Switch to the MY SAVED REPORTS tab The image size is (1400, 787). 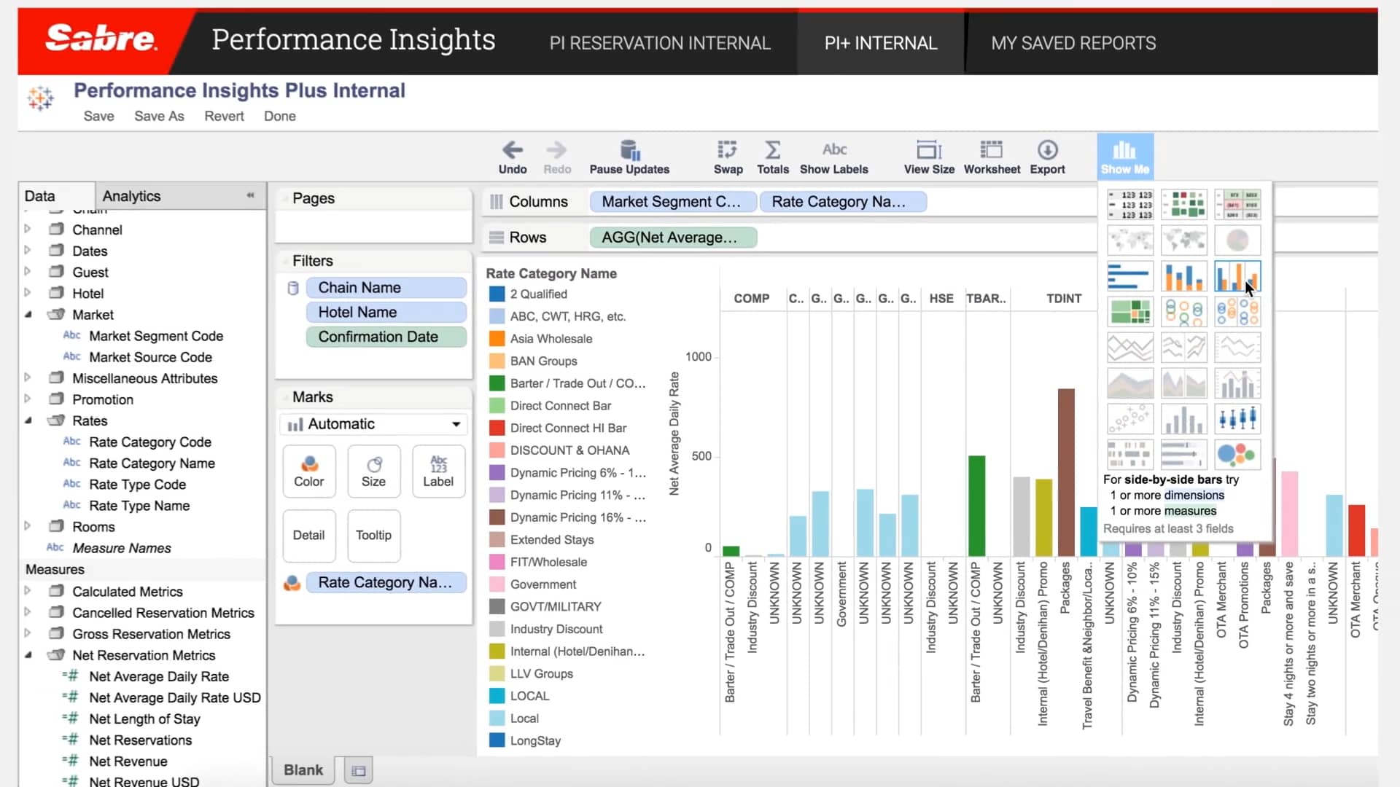tap(1073, 42)
